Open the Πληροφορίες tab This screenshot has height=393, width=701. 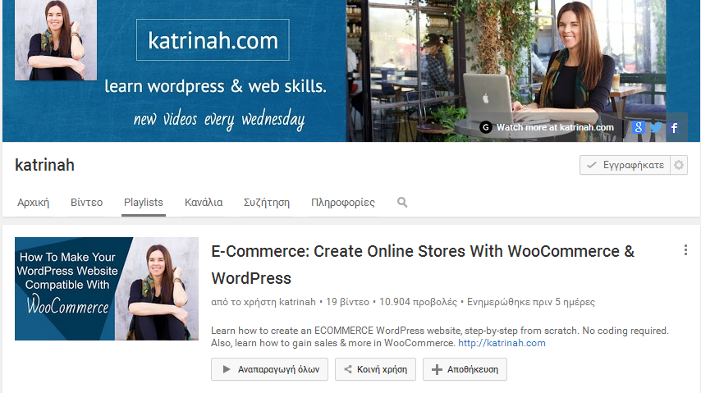(x=343, y=202)
